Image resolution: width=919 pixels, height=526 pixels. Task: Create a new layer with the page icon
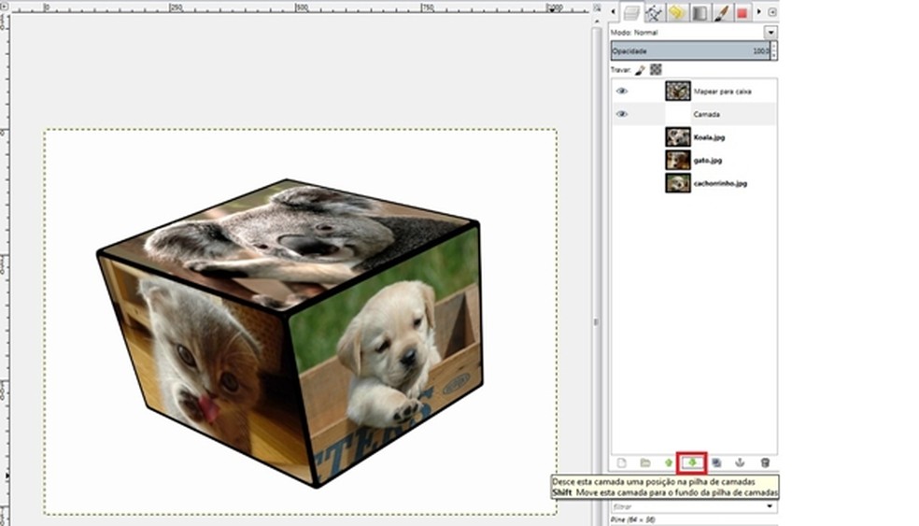click(x=620, y=462)
